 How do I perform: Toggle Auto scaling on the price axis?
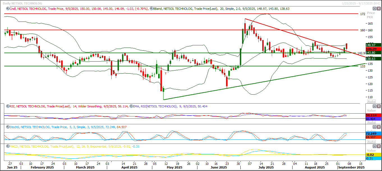pos(371,101)
